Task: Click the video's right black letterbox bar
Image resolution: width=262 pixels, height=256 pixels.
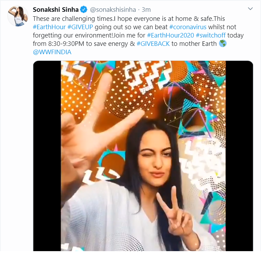Action: pyautogui.click(x=239, y=156)
